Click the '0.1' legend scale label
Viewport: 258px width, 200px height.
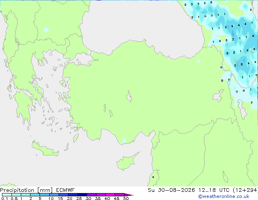(x=4, y=198)
